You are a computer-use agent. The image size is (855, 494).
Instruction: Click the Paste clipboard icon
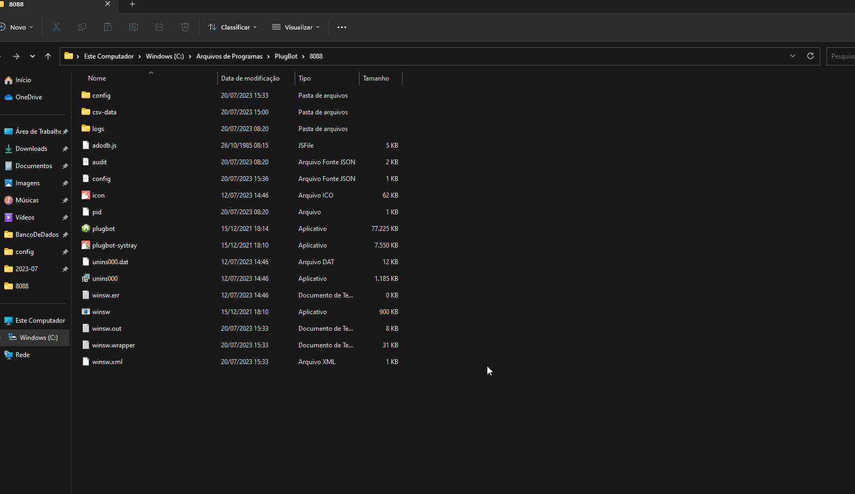(x=108, y=27)
